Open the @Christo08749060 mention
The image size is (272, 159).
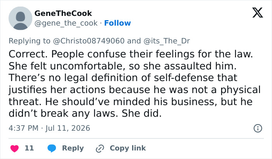pyautogui.click(x=89, y=41)
